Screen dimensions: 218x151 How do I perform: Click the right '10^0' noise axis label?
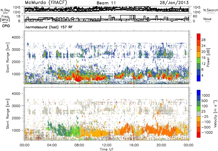pyautogui.click(x=197, y=12)
